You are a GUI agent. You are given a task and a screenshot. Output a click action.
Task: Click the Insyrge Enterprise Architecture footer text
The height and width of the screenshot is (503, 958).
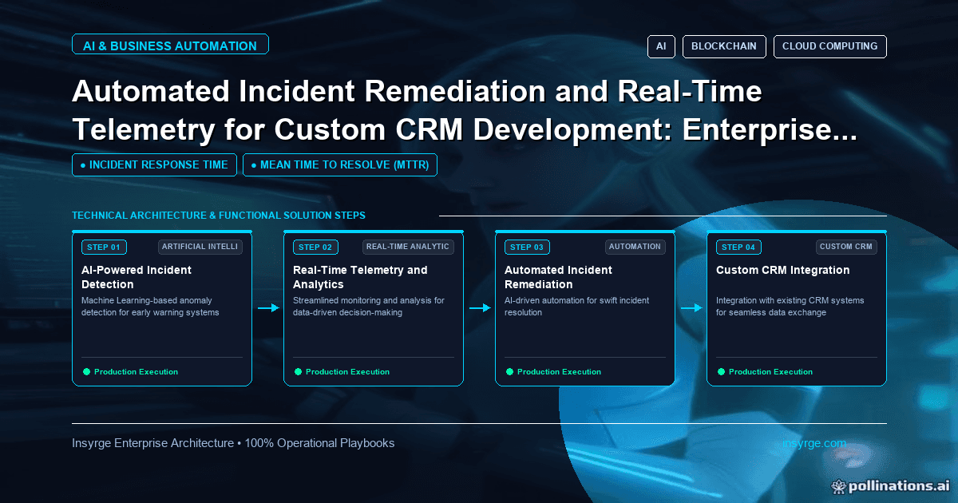click(233, 443)
